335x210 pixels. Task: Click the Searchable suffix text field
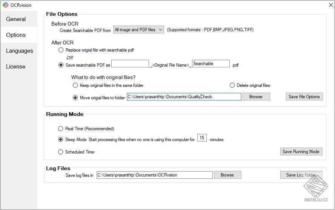tap(211, 64)
